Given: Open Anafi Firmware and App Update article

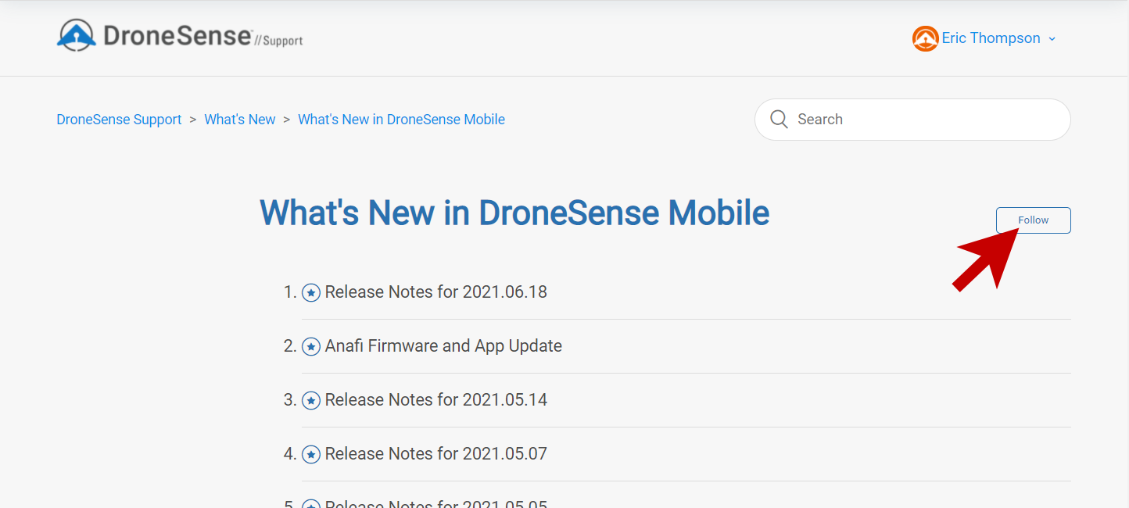Looking at the screenshot, I should (443, 346).
